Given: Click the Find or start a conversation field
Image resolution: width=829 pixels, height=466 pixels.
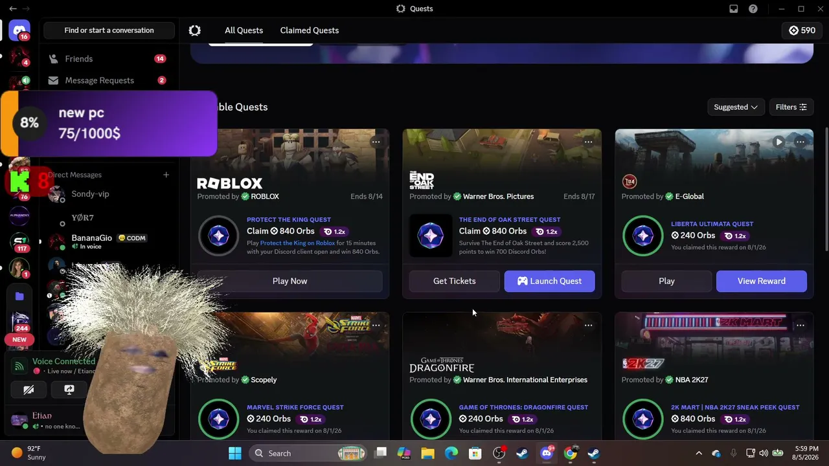Looking at the screenshot, I should click(x=109, y=30).
